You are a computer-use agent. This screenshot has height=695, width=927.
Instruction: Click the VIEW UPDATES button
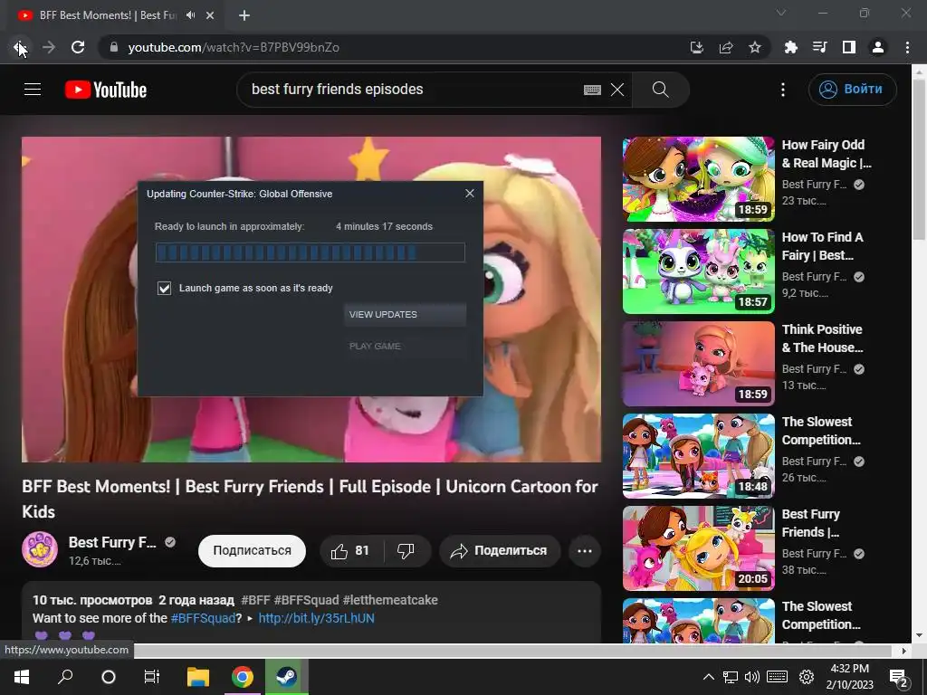(x=405, y=314)
